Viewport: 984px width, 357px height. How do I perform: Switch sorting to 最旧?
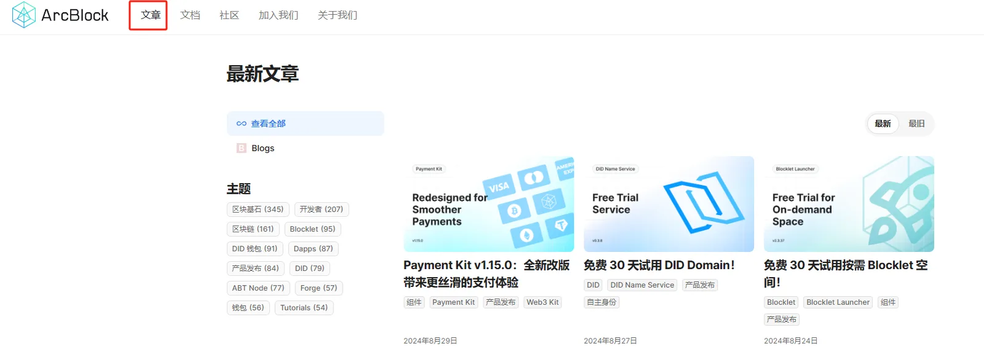coord(917,124)
